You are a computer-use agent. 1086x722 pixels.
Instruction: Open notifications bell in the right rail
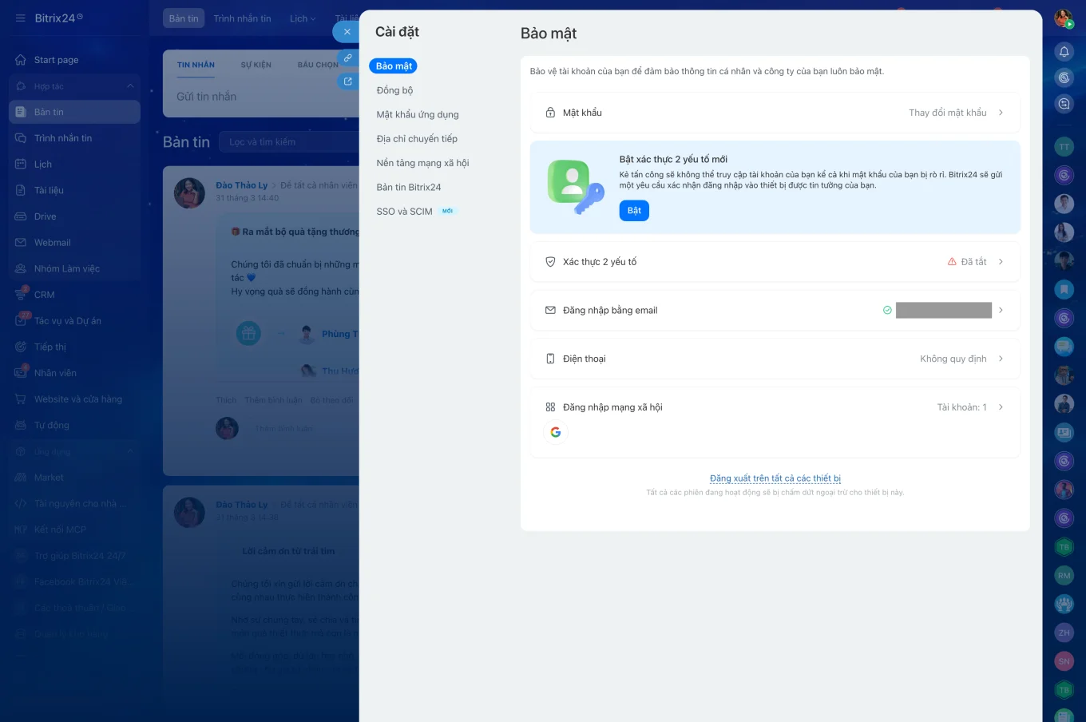(x=1064, y=52)
